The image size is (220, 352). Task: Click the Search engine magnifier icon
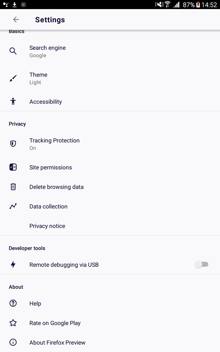[13, 51]
